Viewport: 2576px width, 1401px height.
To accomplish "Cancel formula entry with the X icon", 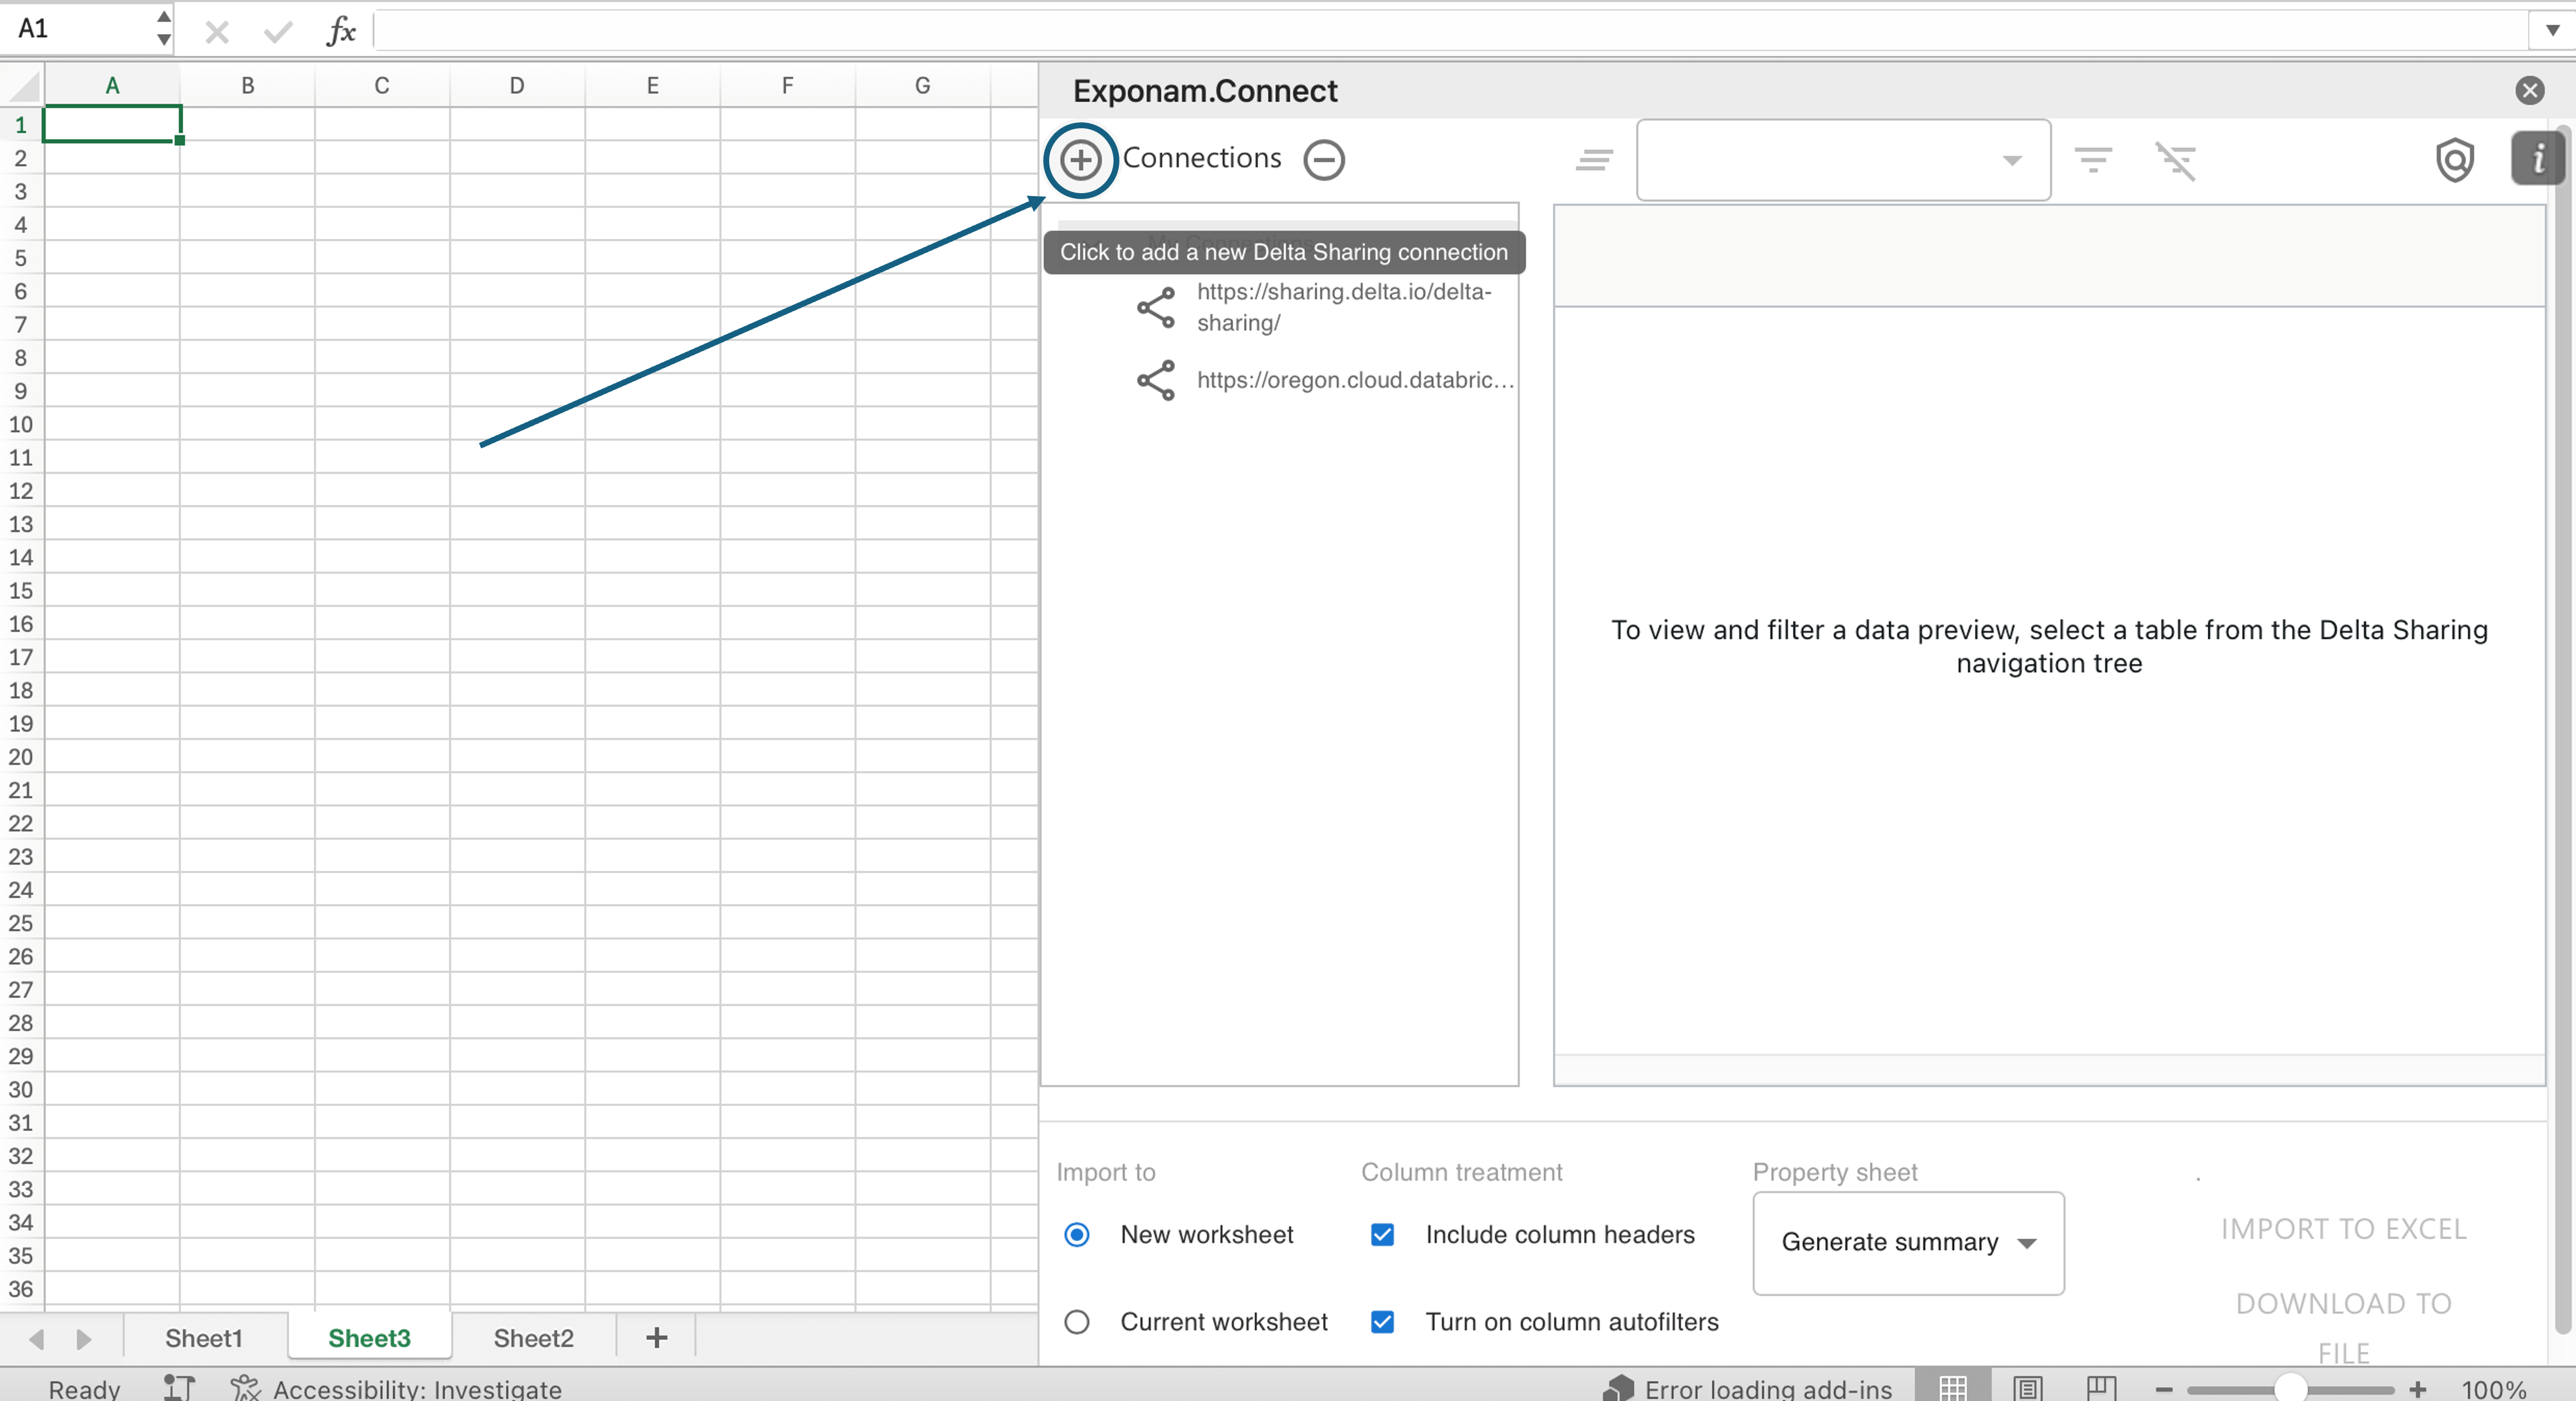I will click(216, 32).
